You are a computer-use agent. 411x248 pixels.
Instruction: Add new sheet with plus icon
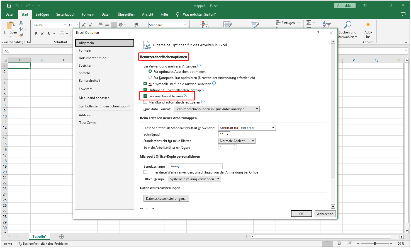[62, 237]
